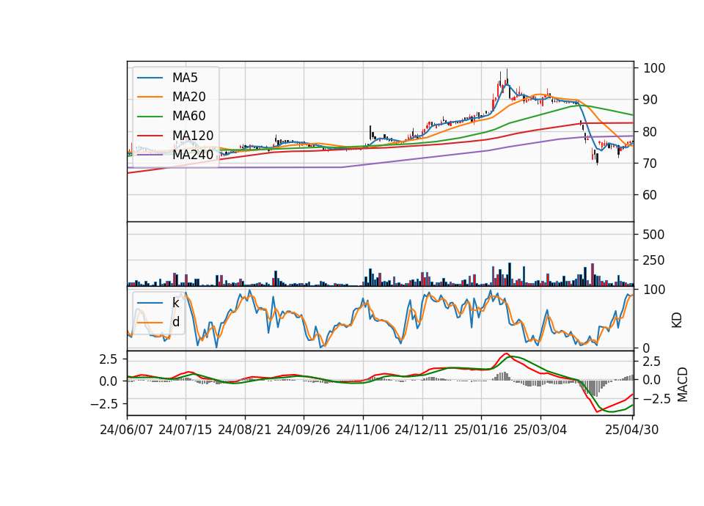Click the 24/12/11 date tick label
The height and width of the screenshot is (506, 704).
pyautogui.click(x=422, y=430)
